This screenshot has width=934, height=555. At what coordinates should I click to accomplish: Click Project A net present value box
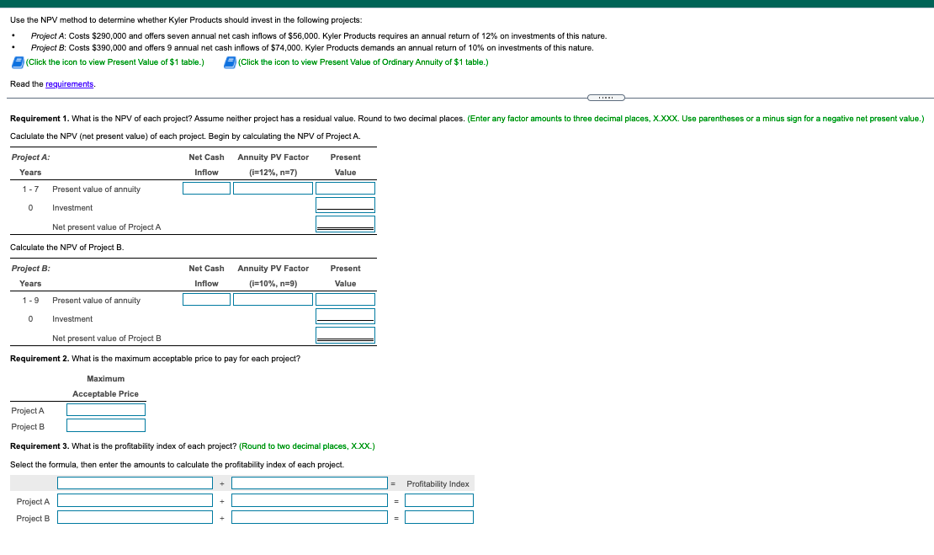(345, 221)
